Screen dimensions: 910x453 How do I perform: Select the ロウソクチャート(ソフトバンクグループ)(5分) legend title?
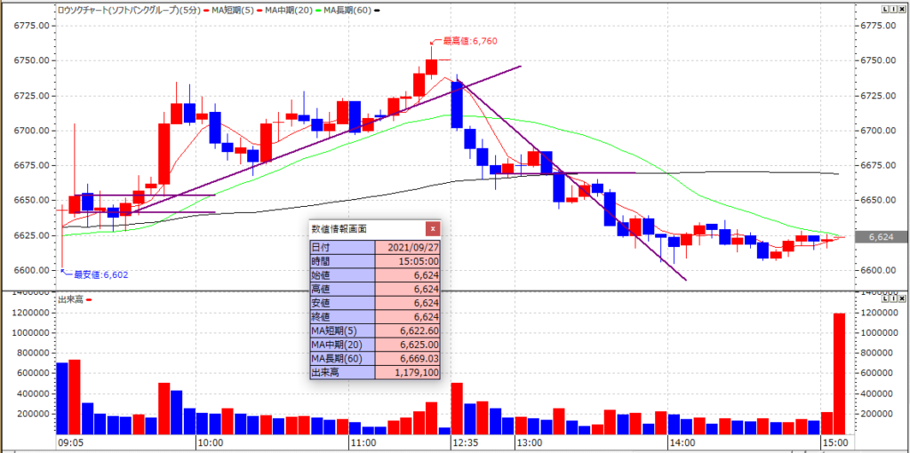[x=129, y=10]
